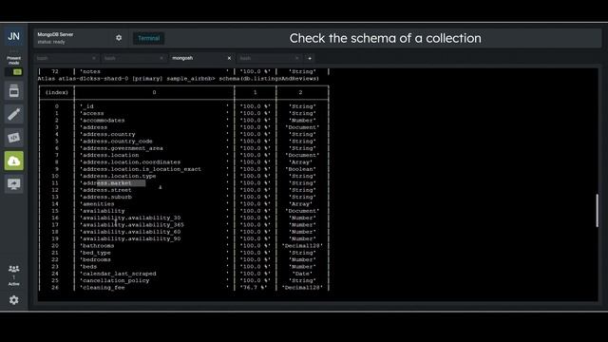Toggle the Present mode switch
This screenshot has height=342, width=608.
pyautogui.click(x=14, y=72)
